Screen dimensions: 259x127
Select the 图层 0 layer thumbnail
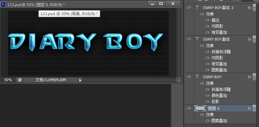pos(200,108)
